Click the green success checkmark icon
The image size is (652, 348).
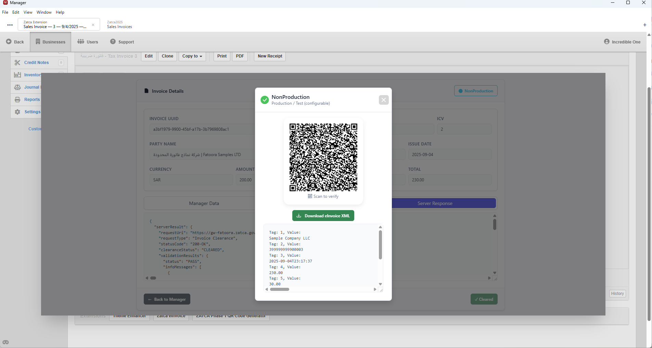coord(265,100)
